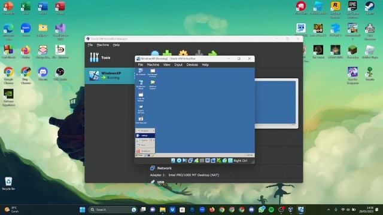Open the Excel desktop shortcut
The image size is (383, 215).
pos(26,8)
